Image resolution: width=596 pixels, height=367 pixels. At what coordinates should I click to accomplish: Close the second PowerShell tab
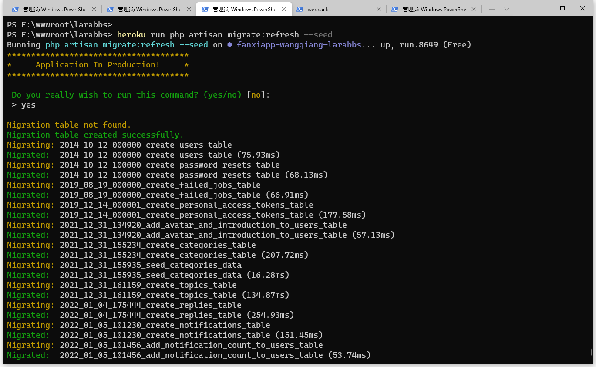pos(189,9)
